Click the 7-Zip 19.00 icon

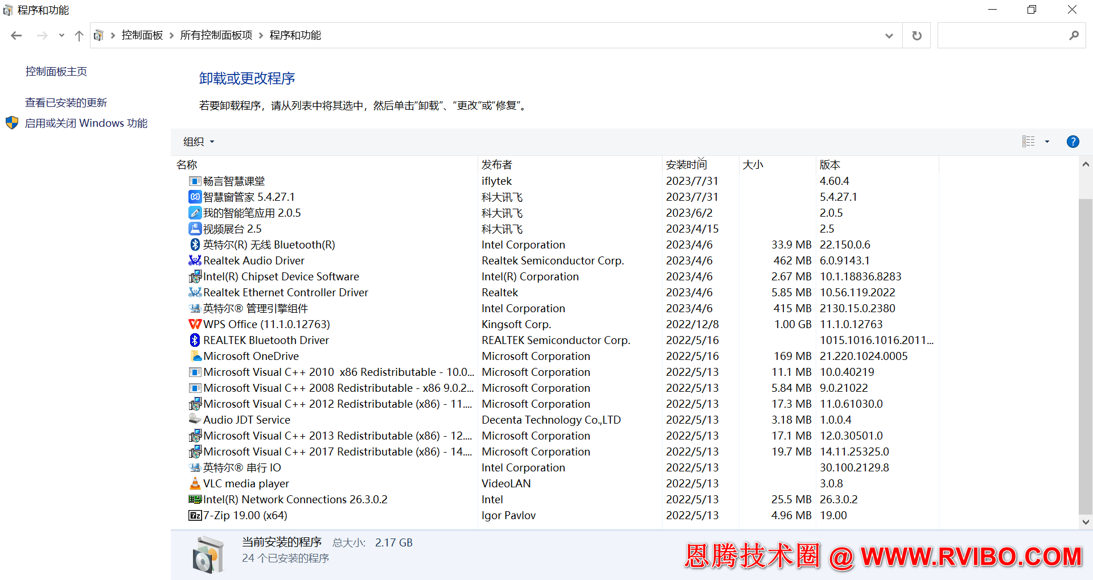(x=195, y=515)
